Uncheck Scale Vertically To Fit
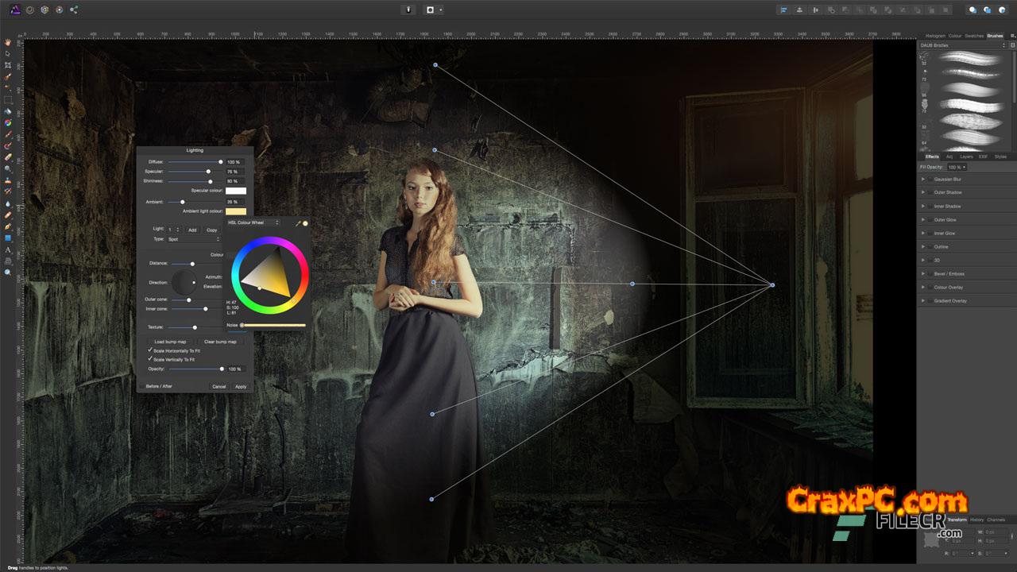Viewport: 1017px width, 572px height. point(150,359)
